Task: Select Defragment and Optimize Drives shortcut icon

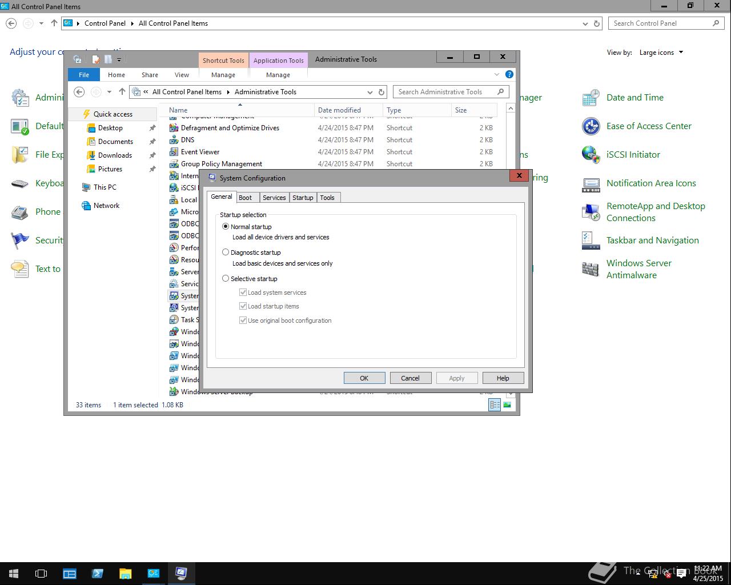Action: click(x=174, y=128)
